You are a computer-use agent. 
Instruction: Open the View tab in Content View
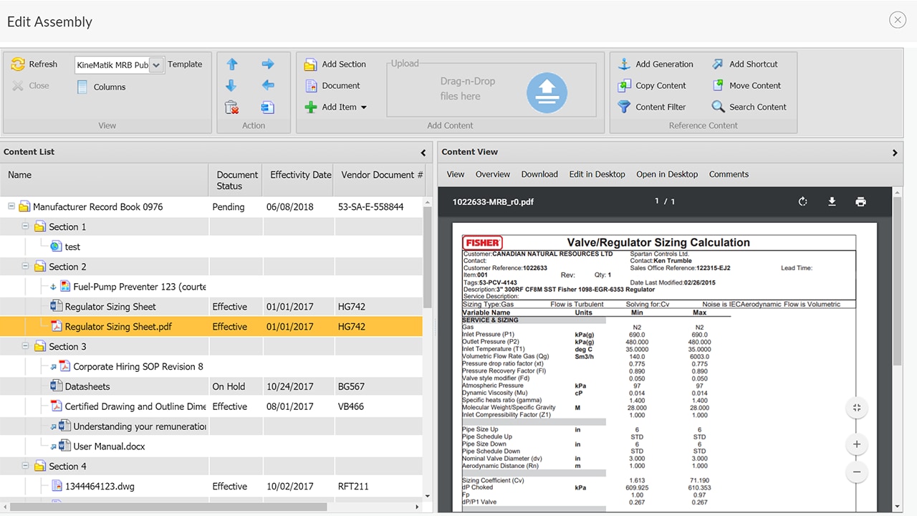(456, 174)
